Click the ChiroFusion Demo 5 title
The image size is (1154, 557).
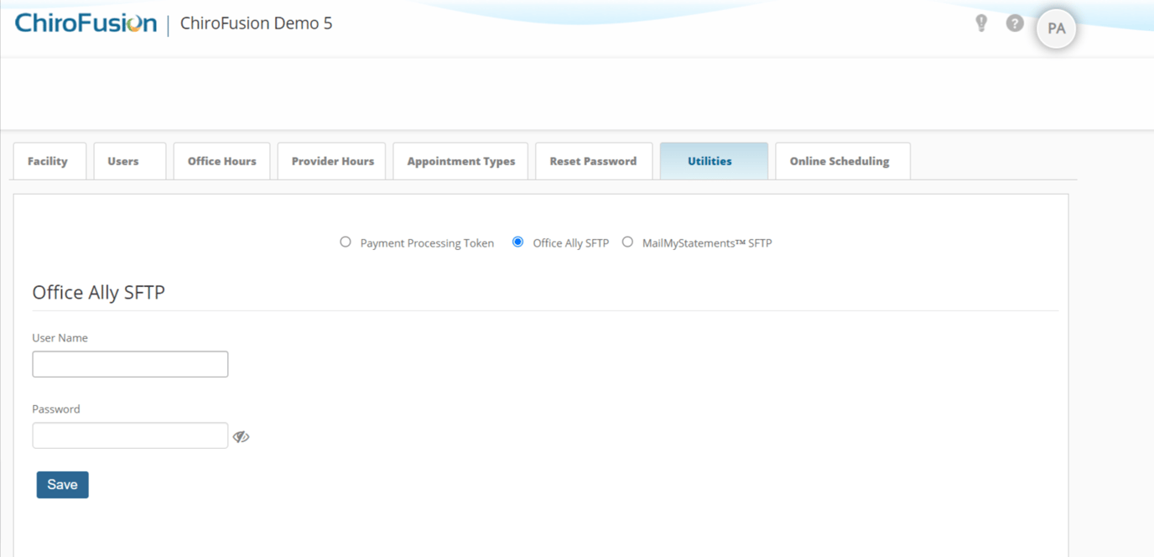[x=256, y=23]
